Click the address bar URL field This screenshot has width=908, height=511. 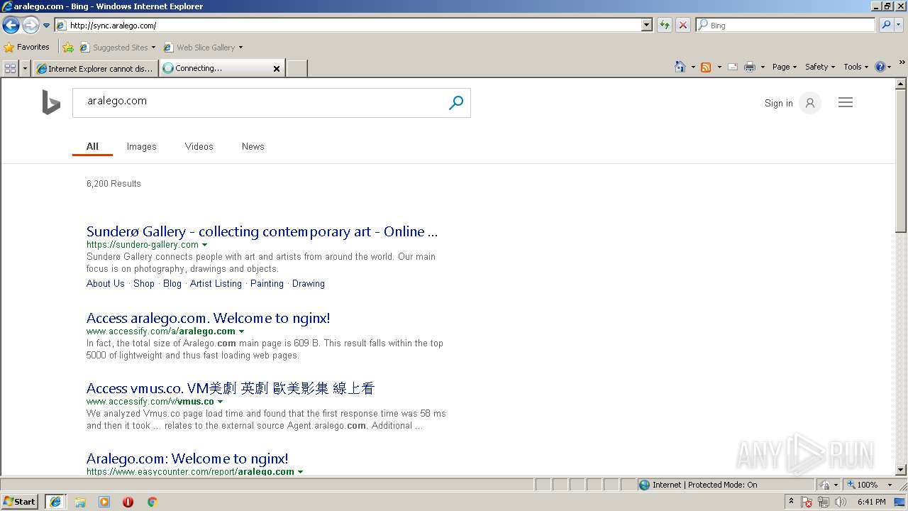348,26
